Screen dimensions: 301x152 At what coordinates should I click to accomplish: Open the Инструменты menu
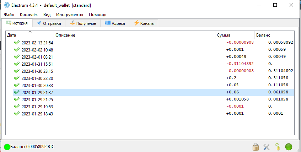[70, 15]
